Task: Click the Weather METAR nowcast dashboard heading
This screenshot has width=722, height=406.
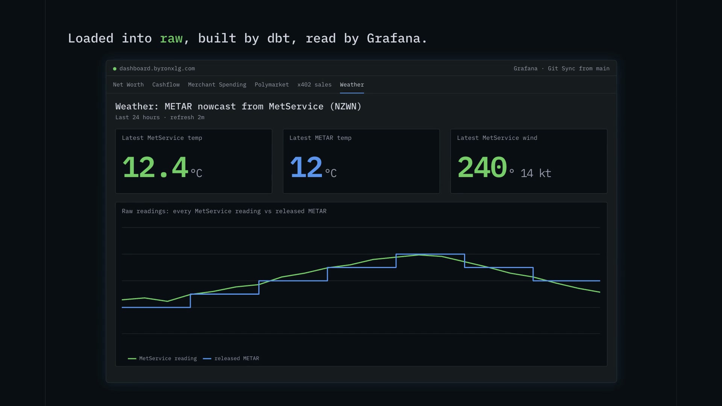Action: pyautogui.click(x=238, y=106)
